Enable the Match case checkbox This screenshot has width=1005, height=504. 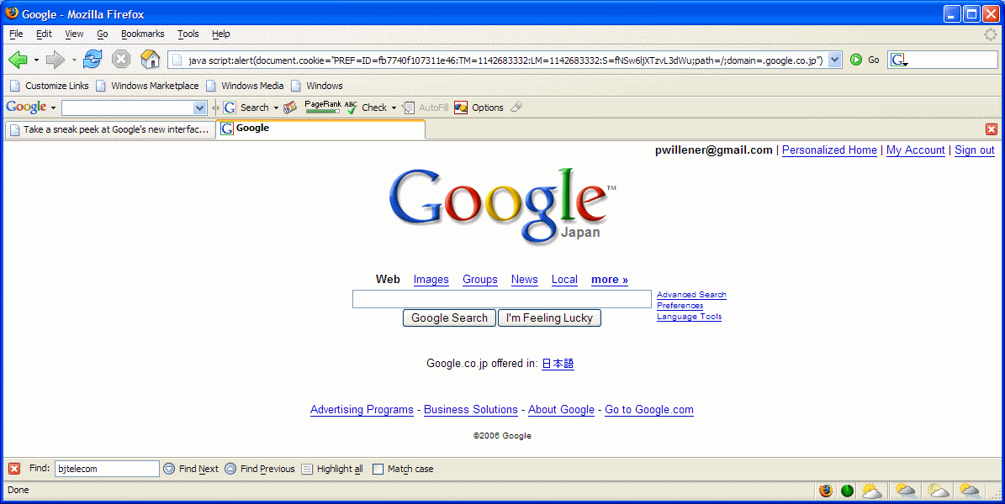click(x=378, y=470)
